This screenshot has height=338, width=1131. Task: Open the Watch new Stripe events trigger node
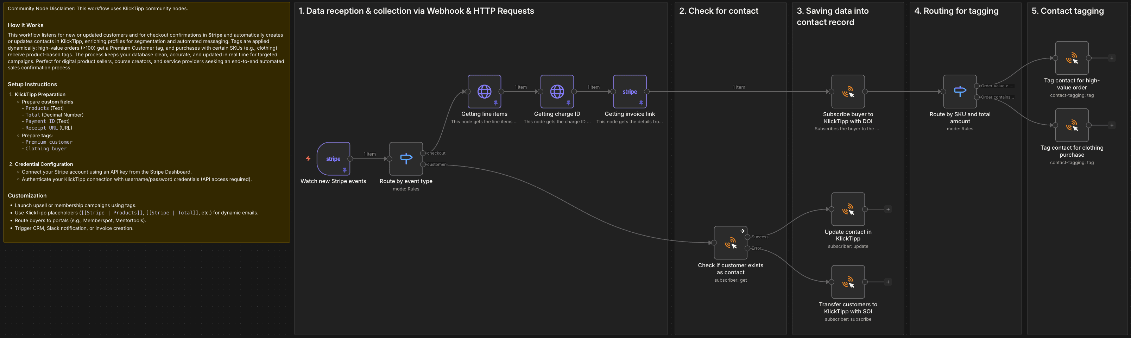[334, 159]
